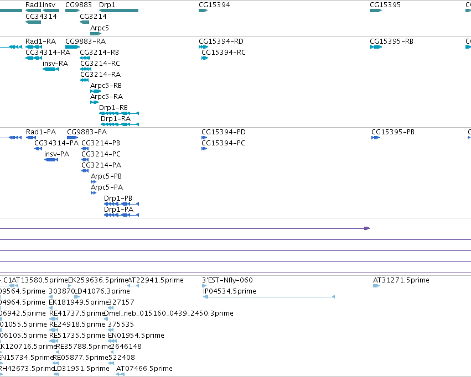Click the 3'EST-Nfly-060 label
The image size is (471, 377).
pyautogui.click(x=227, y=280)
